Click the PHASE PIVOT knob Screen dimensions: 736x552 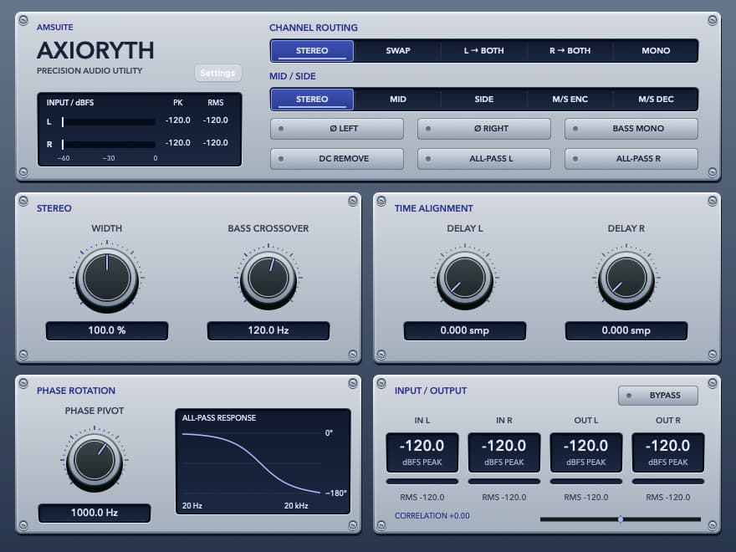[95, 461]
